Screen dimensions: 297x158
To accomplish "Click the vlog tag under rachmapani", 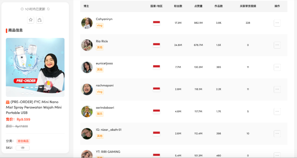I will pos(100,92).
